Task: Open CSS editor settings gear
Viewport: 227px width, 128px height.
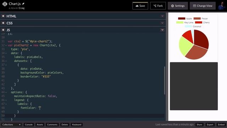Action: (x=3, y=23)
